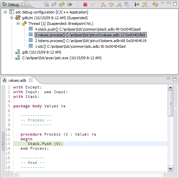179x178 pixels.
Task: Click the Drop to Frame icon
Action: pos(127,5)
